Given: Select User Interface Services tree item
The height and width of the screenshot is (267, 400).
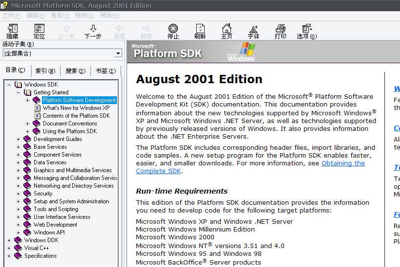Looking at the screenshot, I should (62, 217).
